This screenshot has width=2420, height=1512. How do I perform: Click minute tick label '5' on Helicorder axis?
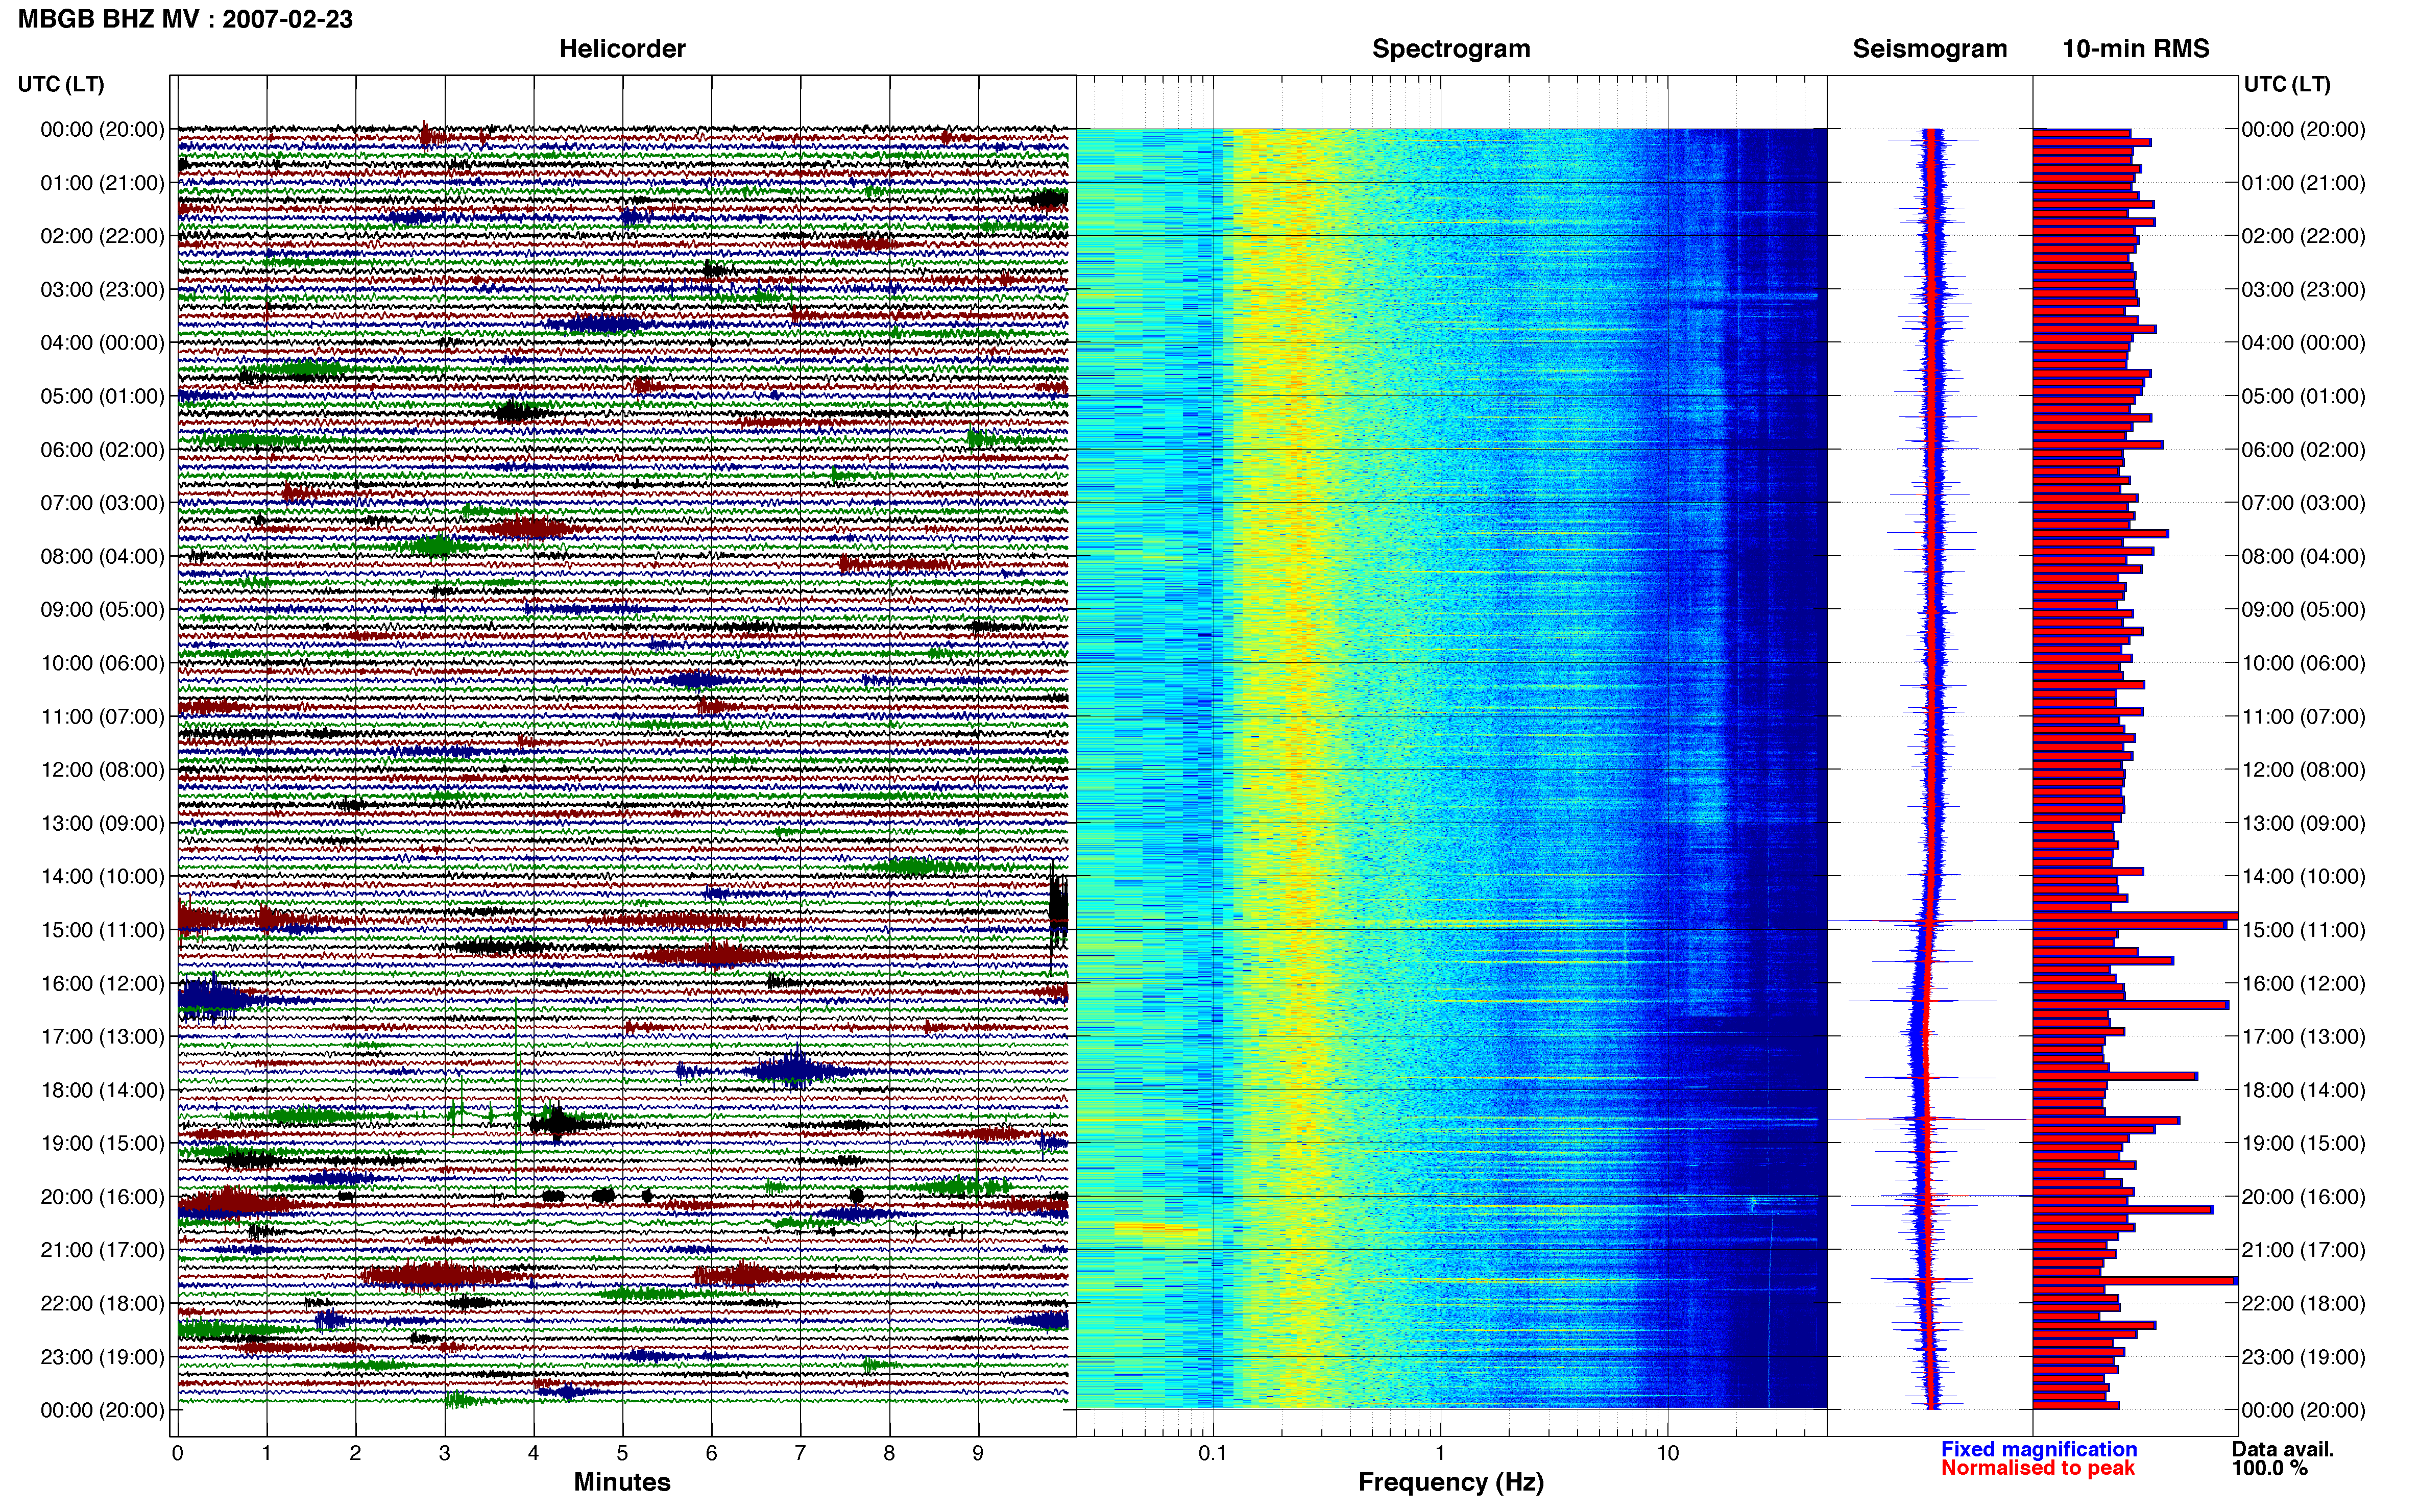tap(622, 1454)
